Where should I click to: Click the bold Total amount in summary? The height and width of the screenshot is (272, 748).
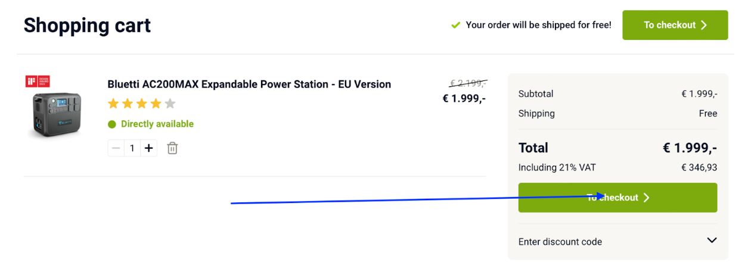click(690, 148)
